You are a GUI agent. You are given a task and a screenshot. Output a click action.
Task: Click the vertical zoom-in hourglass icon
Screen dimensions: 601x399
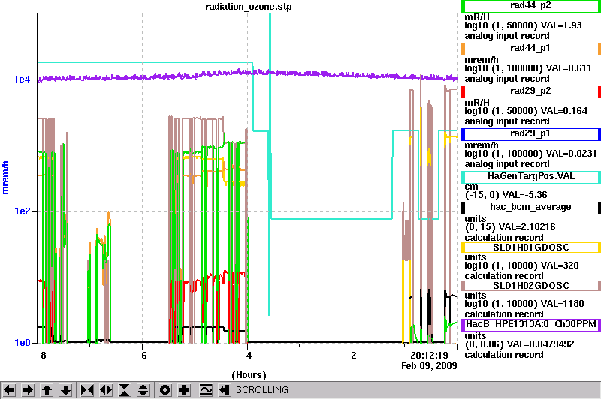tap(125, 390)
